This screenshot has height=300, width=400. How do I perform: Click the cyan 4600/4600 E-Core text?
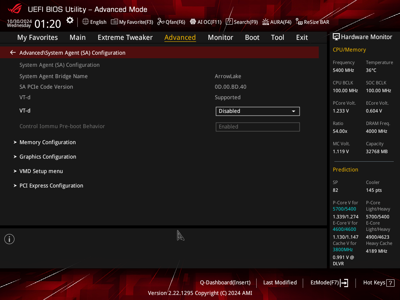[344, 229]
